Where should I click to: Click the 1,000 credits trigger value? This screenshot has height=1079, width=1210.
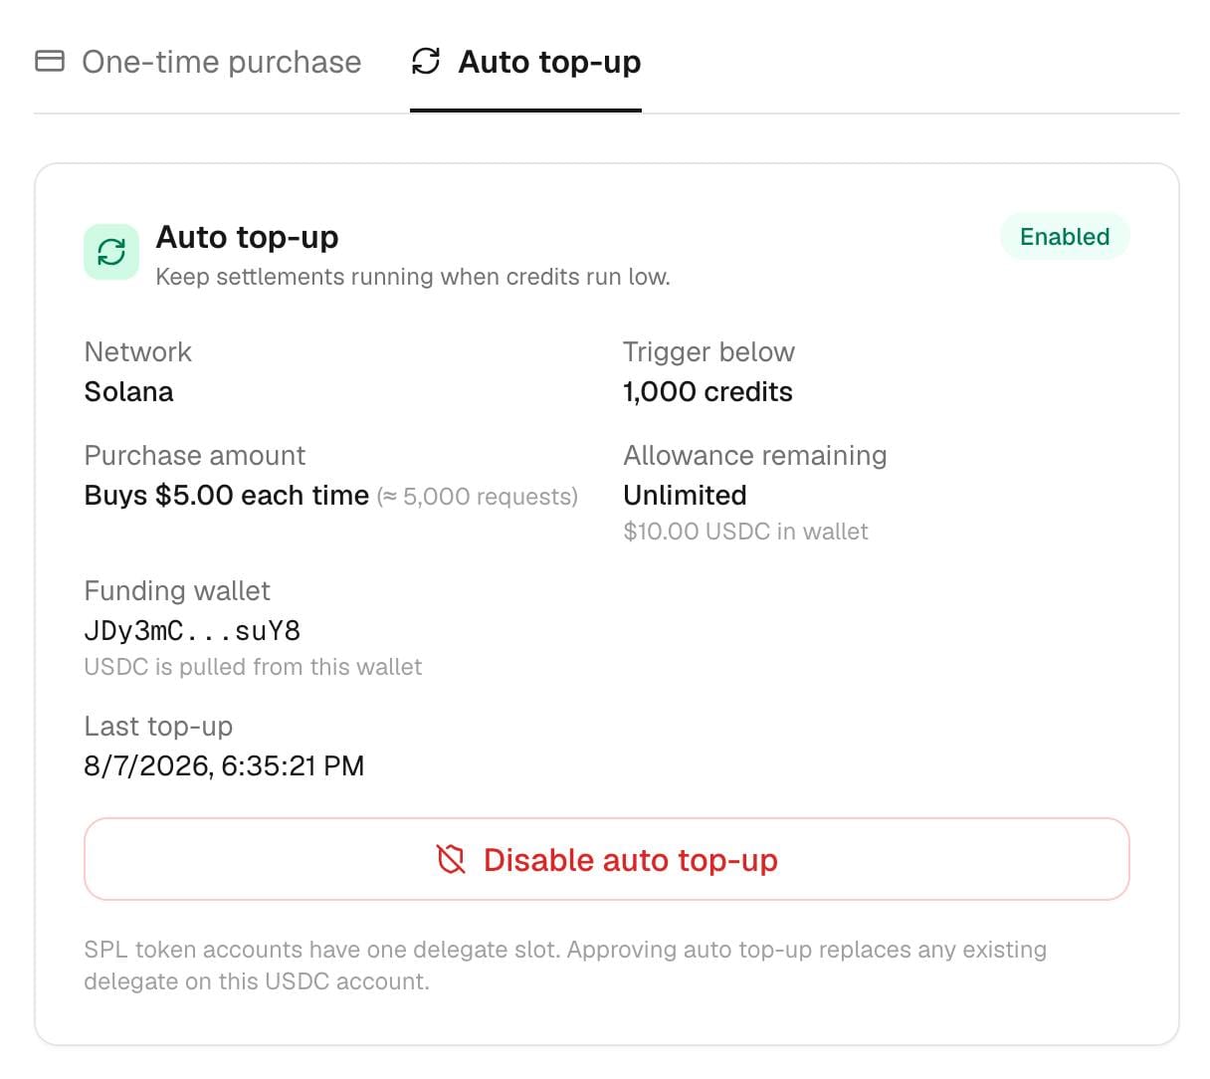tap(707, 392)
